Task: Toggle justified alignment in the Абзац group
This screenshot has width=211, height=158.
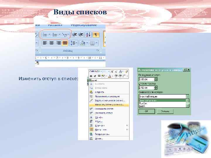Action: click(x=65, y=43)
